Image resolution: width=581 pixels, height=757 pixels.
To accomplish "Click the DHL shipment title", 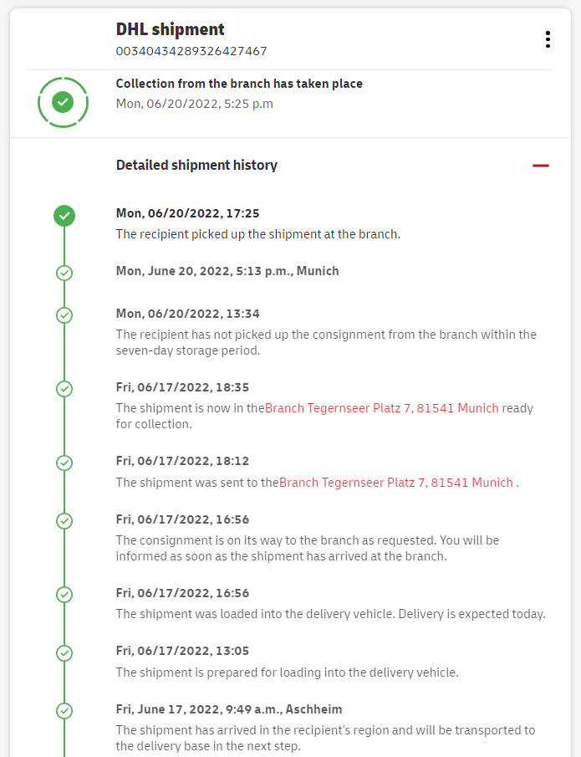I will tap(171, 29).
